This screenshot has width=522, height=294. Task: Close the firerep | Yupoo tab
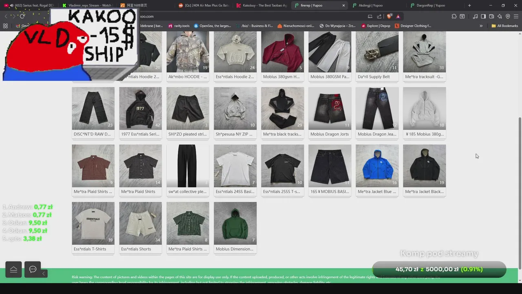343,5
